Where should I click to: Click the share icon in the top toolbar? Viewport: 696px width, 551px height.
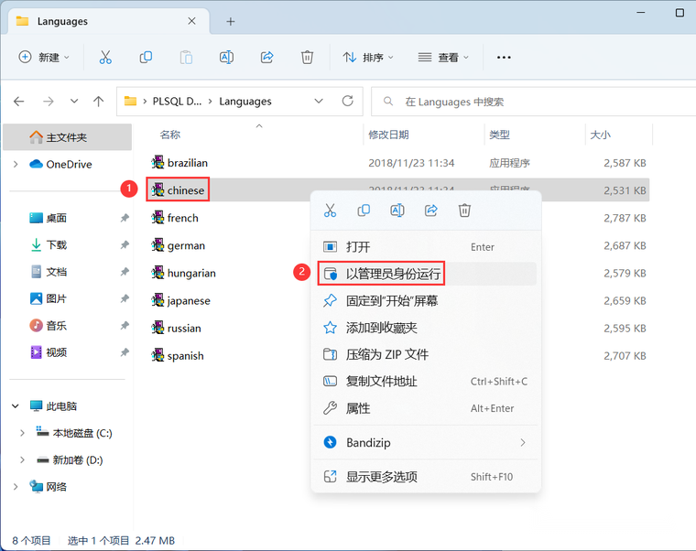(266, 58)
